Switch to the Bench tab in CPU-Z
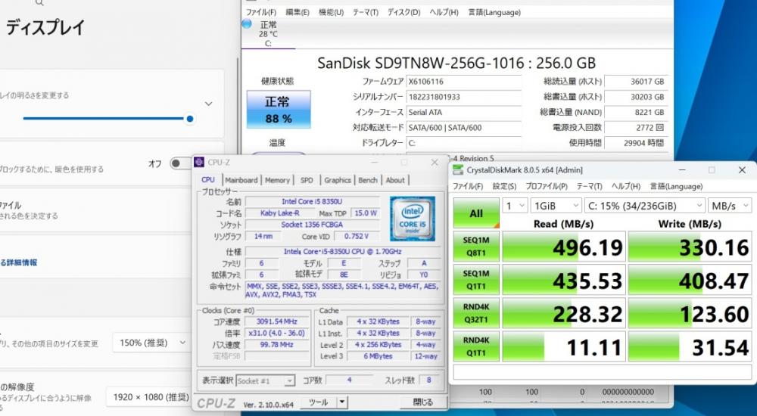757x416 pixels. coord(368,180)
